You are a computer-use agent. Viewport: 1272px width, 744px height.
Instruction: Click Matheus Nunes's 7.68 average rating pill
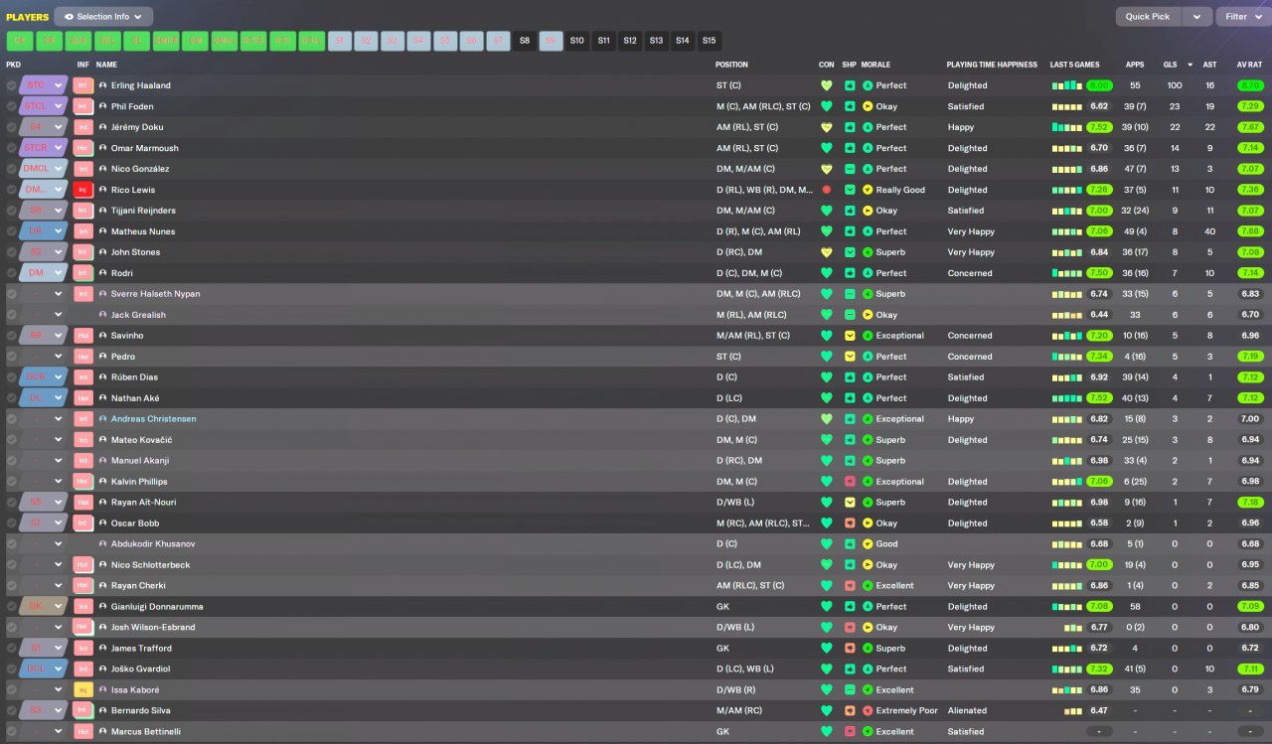[x=1251, y=231]
